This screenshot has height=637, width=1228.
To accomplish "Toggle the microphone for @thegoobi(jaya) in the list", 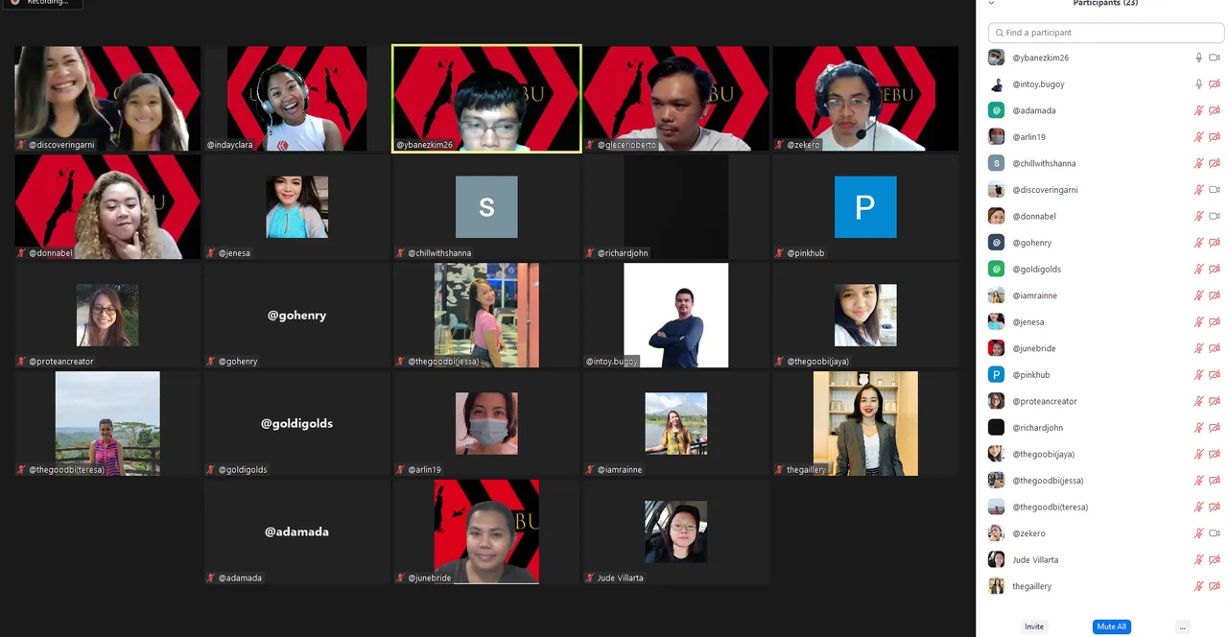I will click(1198, 454).
